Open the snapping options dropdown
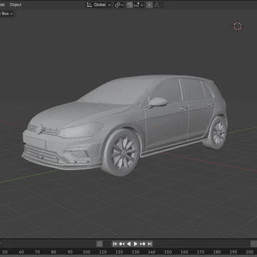257x257 pixels. (x=138, y=4)
